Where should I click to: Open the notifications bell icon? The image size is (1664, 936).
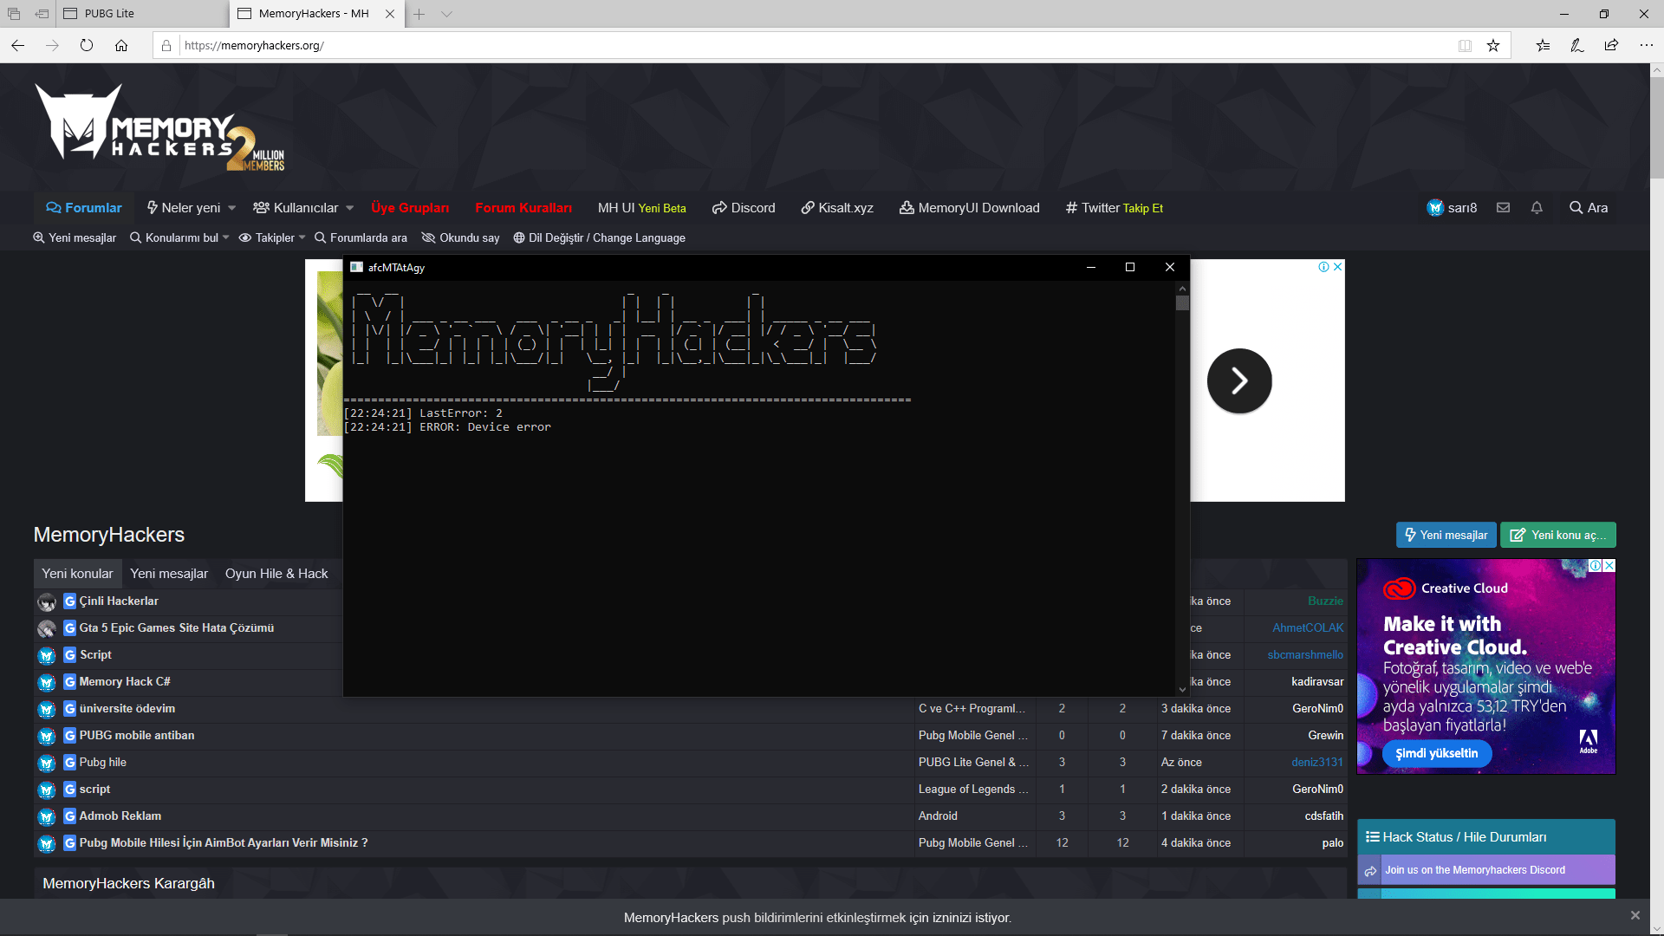[1537, 208]
